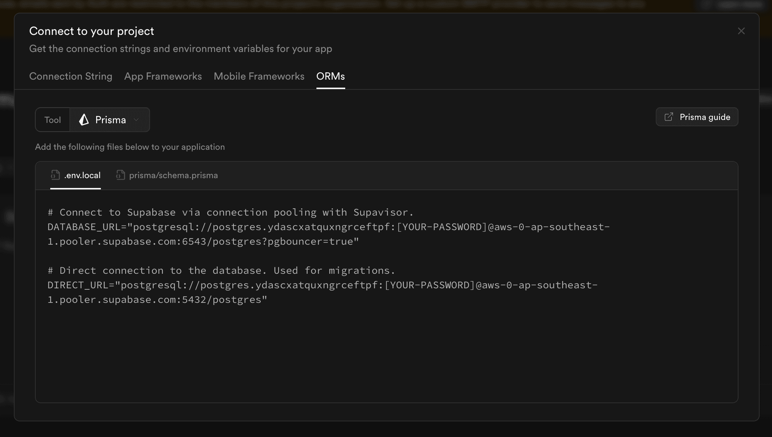Click the Prisma logo icon

tap(84, 120)
